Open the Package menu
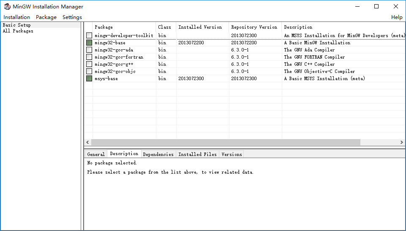Screen dimensions: 406x231 (x=46, y=17)
